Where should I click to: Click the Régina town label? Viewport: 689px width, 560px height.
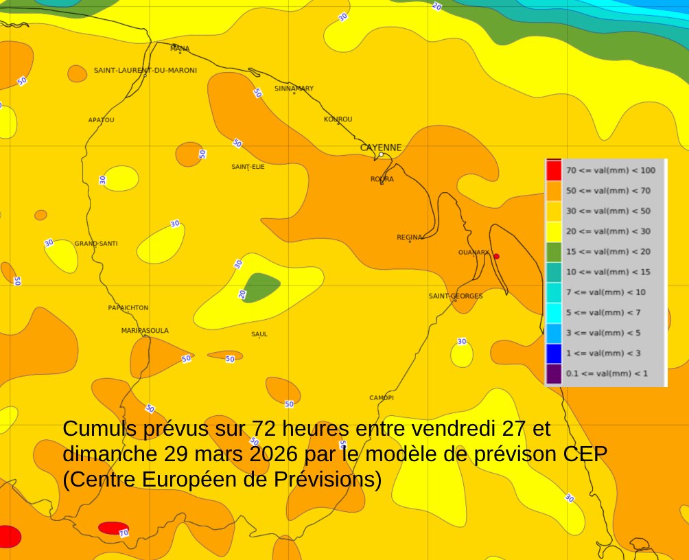coord(410,237)
